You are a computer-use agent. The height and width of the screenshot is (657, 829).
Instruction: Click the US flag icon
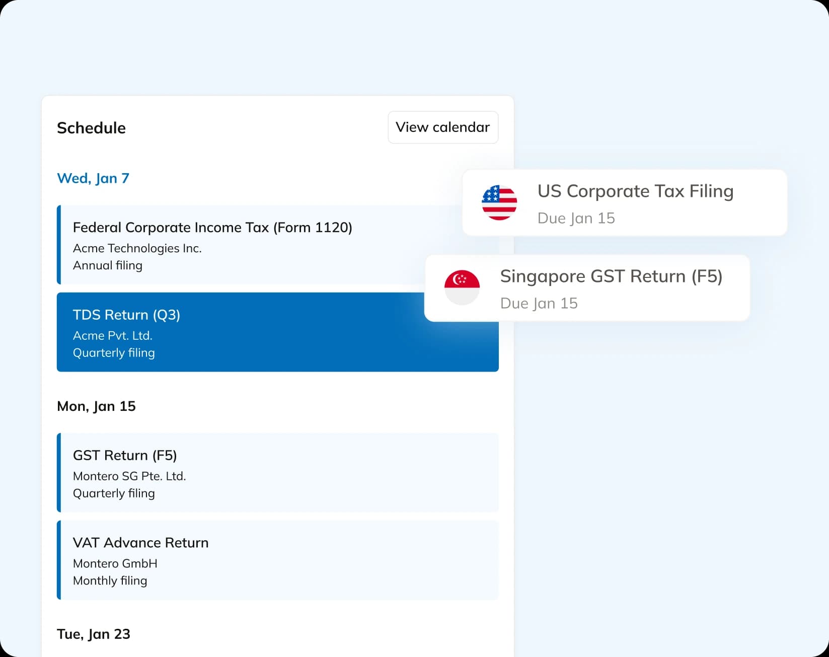pos(499,202)
